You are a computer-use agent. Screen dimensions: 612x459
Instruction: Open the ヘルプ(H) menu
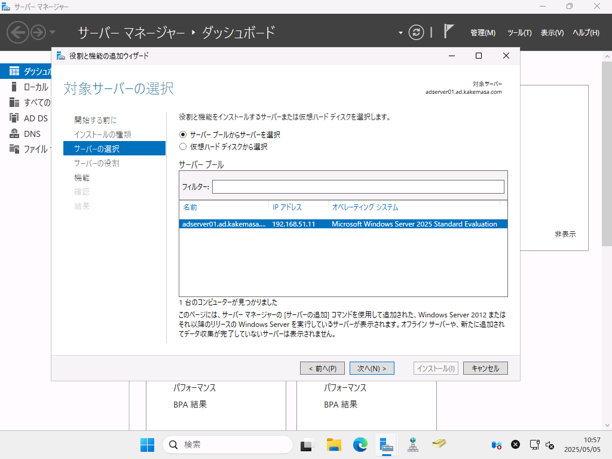(586, 33)
